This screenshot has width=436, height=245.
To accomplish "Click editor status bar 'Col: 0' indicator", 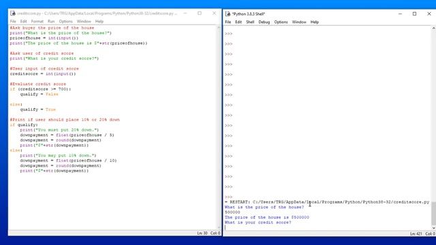I will tap(215, 233).
